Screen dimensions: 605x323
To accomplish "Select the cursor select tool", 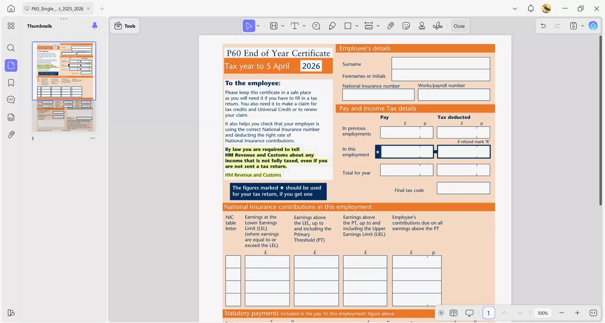I will point(249,26).
